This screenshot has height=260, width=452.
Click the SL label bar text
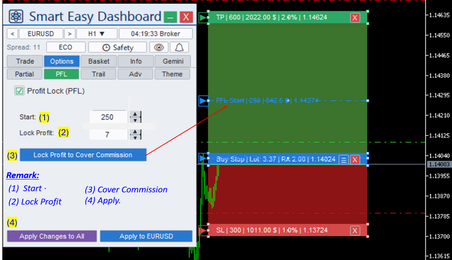[272, 230]
